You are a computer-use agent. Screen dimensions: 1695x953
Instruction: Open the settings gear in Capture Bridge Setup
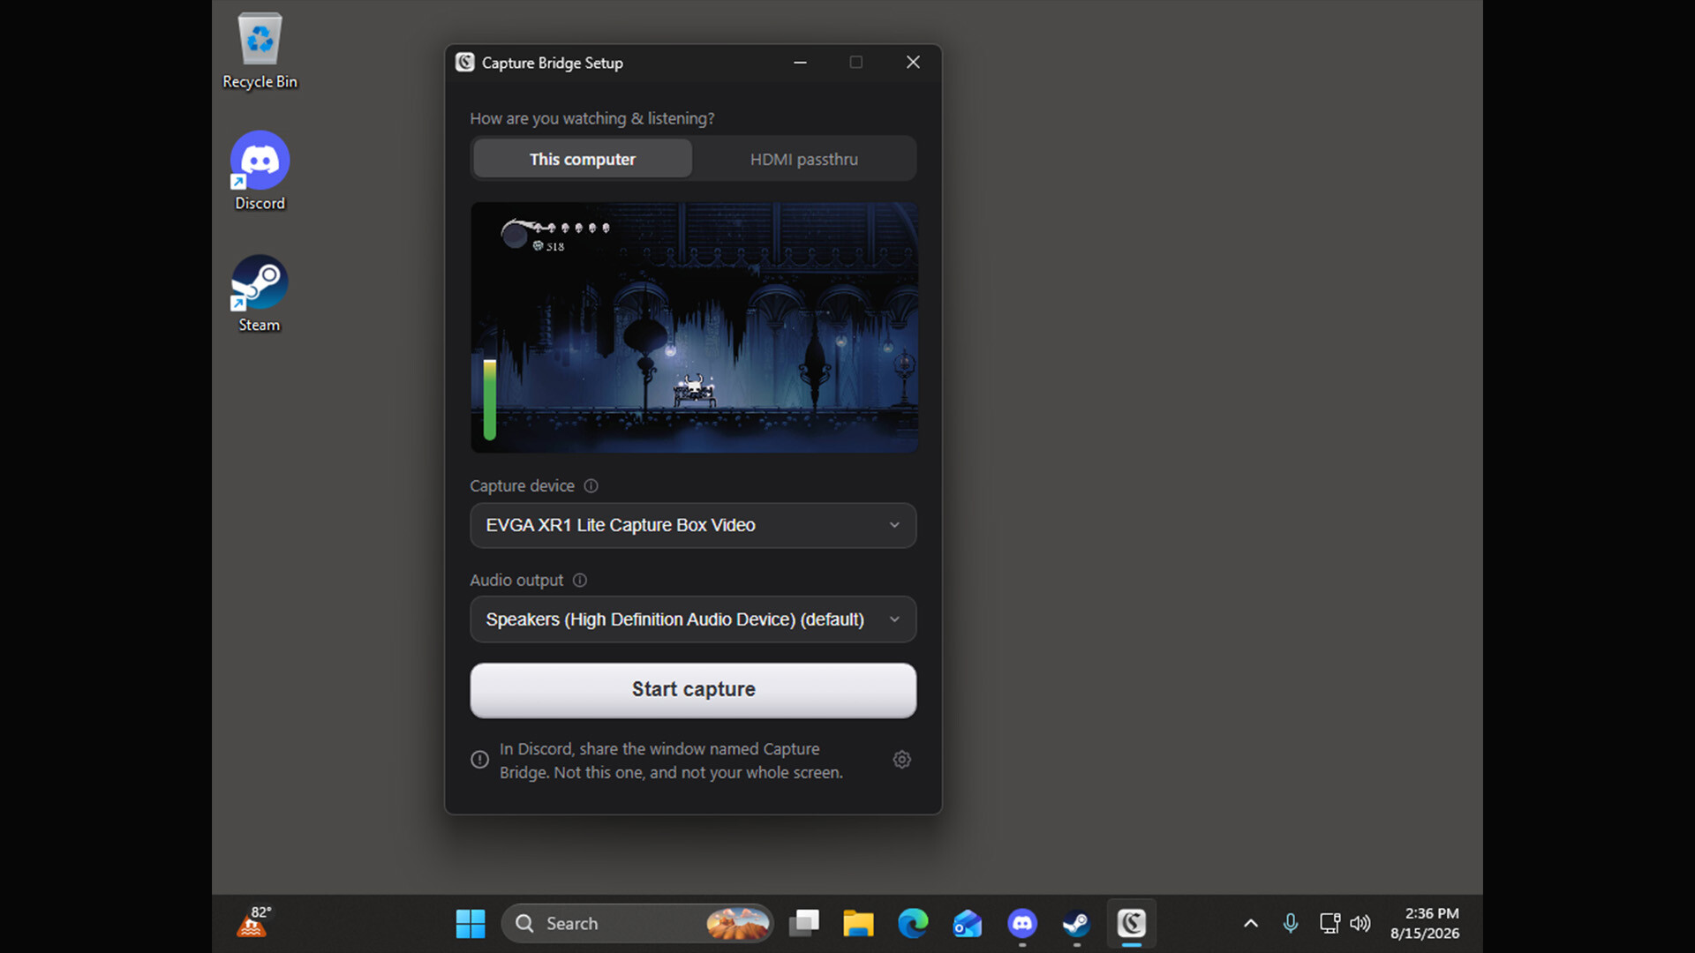tap(901, 760)
